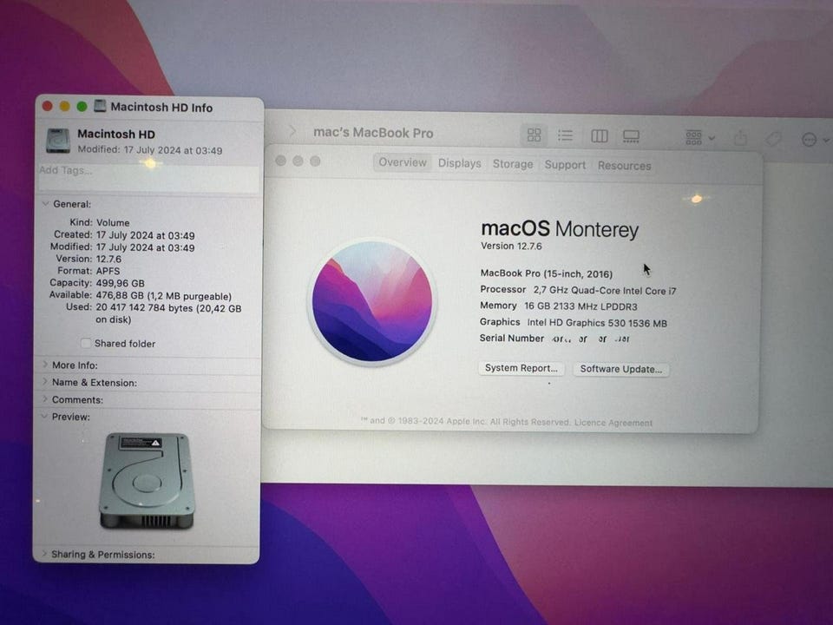Switch to the Support tab

pyautogui.click(x=565, y=165)
